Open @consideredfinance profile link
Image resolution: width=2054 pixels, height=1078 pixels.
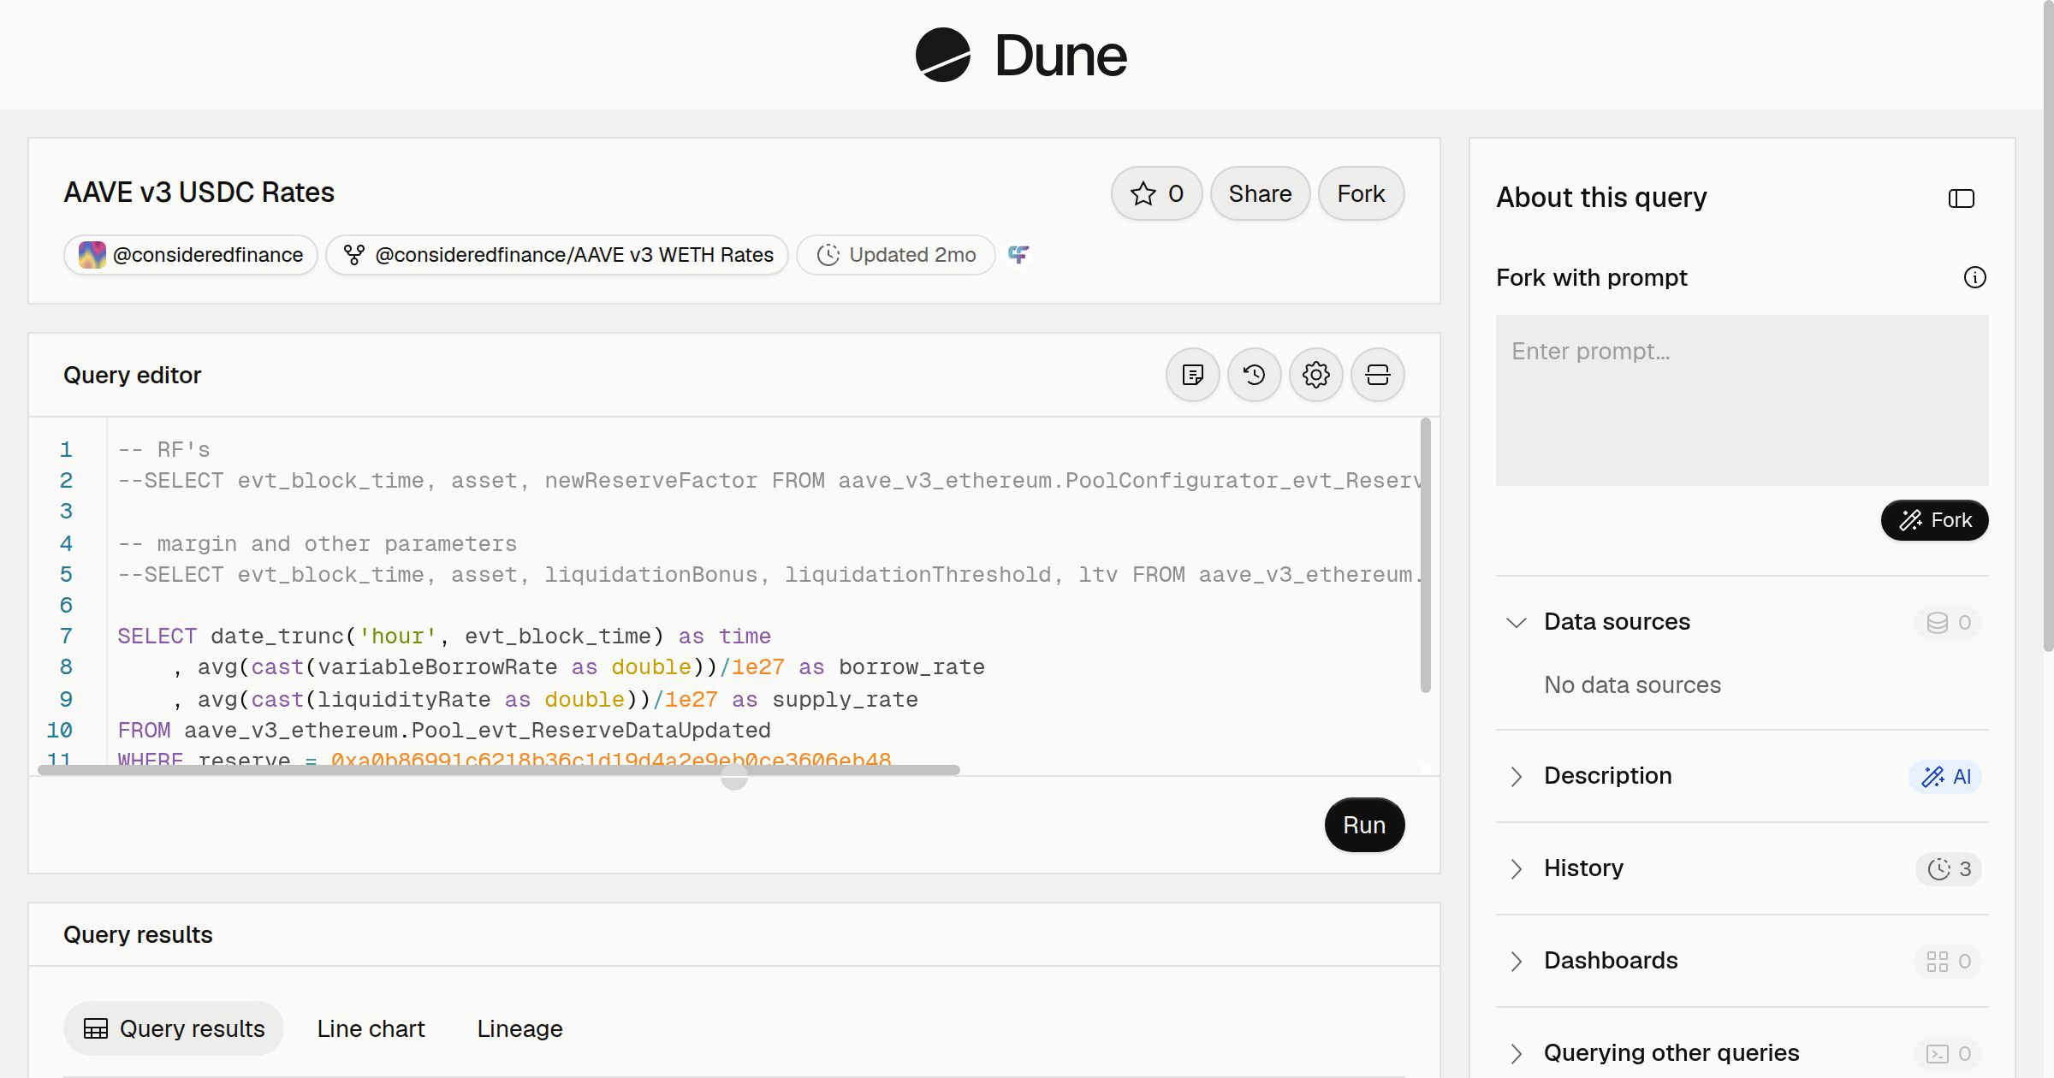(x=190, y=255)
